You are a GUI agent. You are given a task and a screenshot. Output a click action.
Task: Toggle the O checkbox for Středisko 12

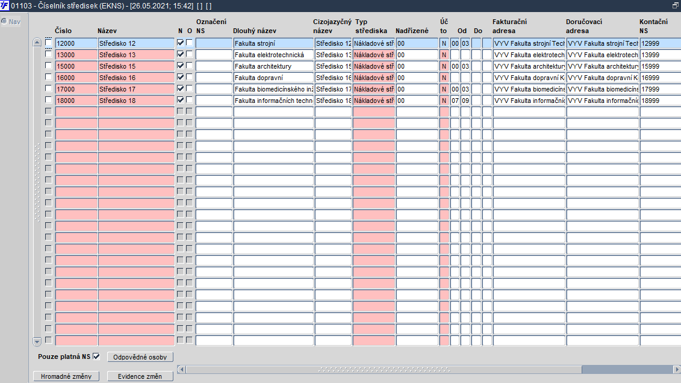click(x=189, y=43)
